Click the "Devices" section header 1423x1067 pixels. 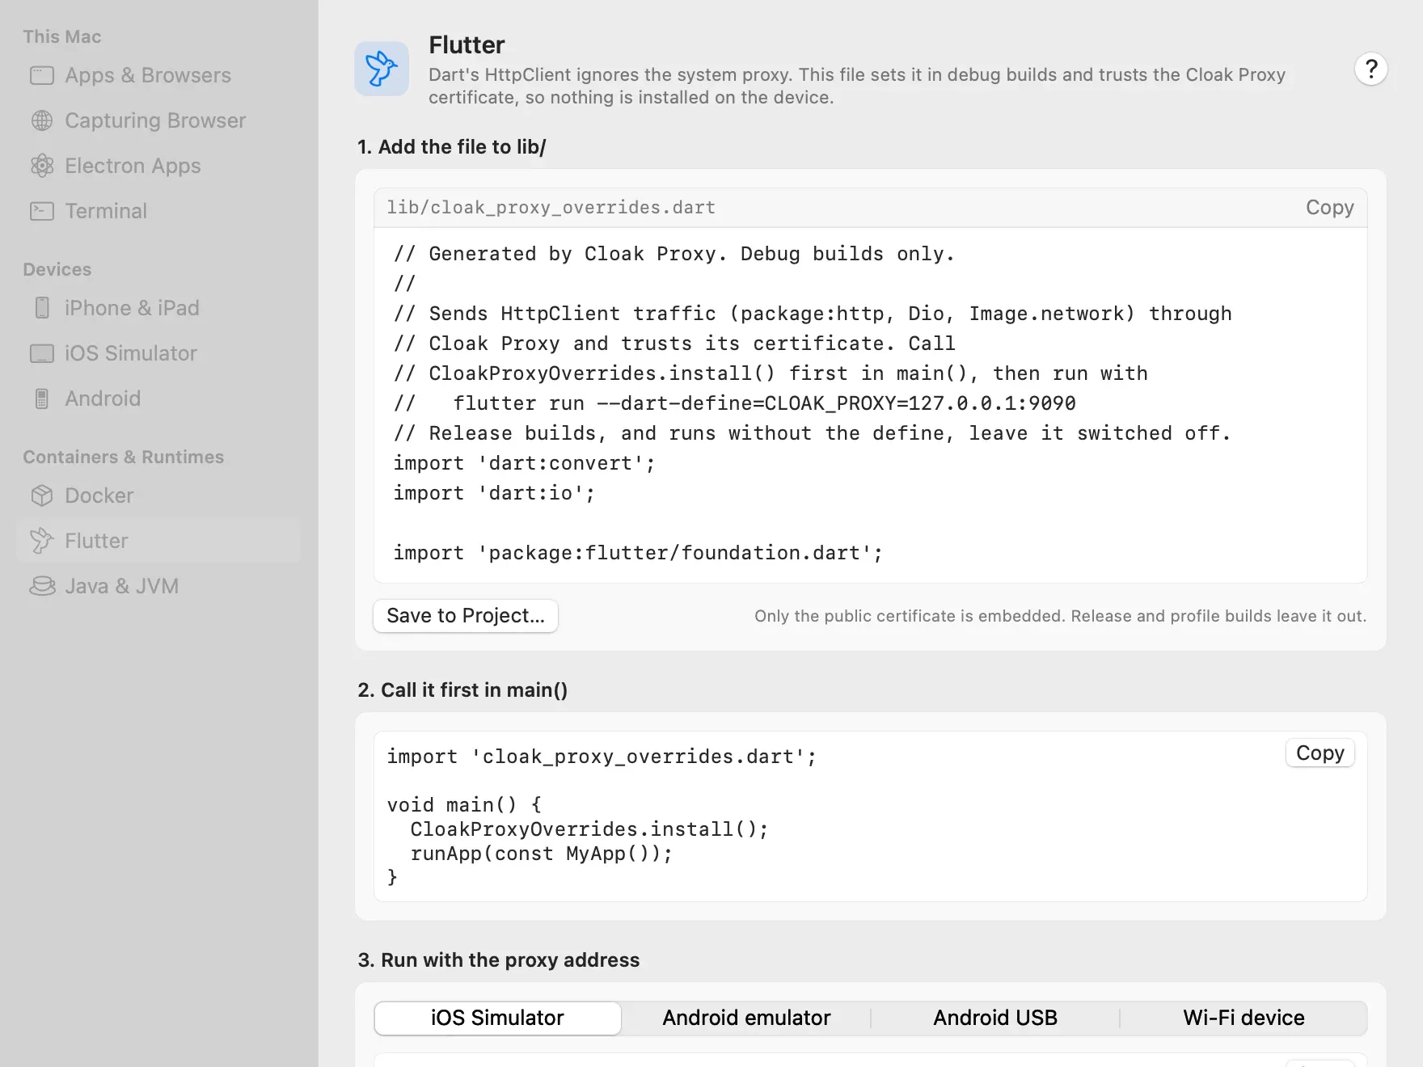(57, 269)
